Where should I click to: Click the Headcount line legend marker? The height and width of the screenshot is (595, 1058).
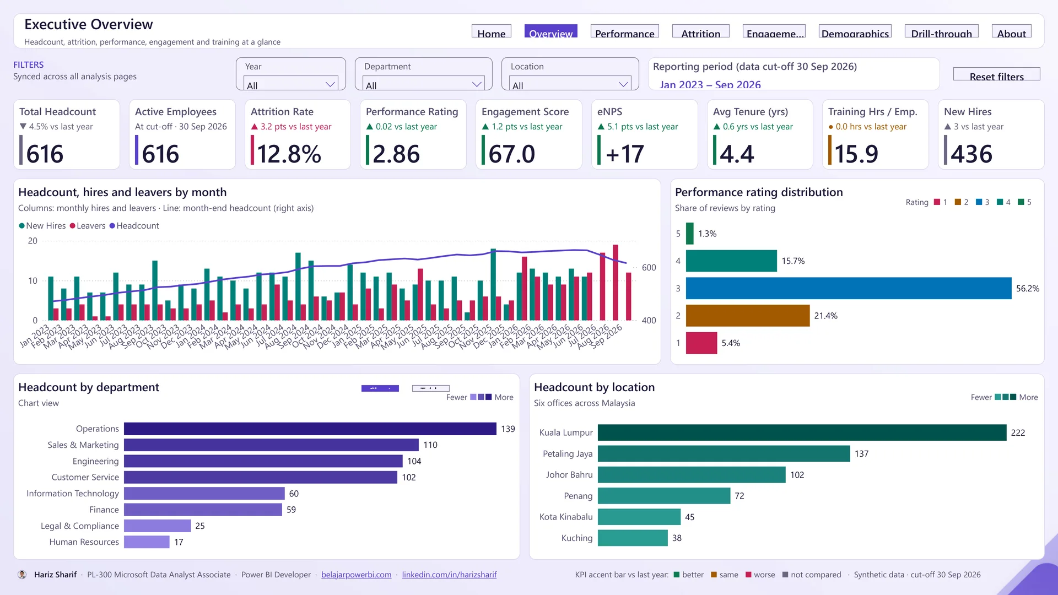[112, 226]
